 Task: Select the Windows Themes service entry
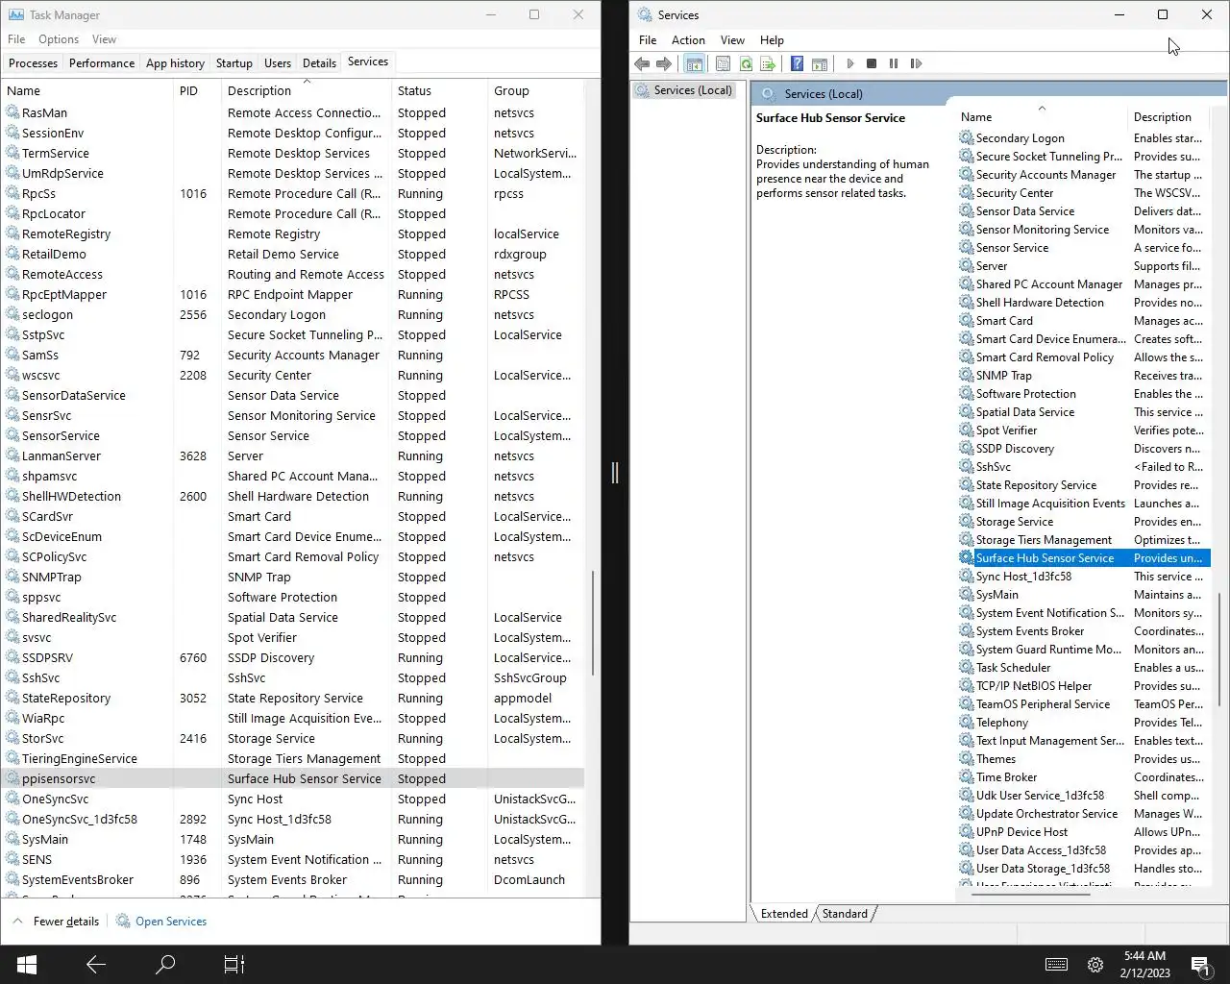[1084, 759]
